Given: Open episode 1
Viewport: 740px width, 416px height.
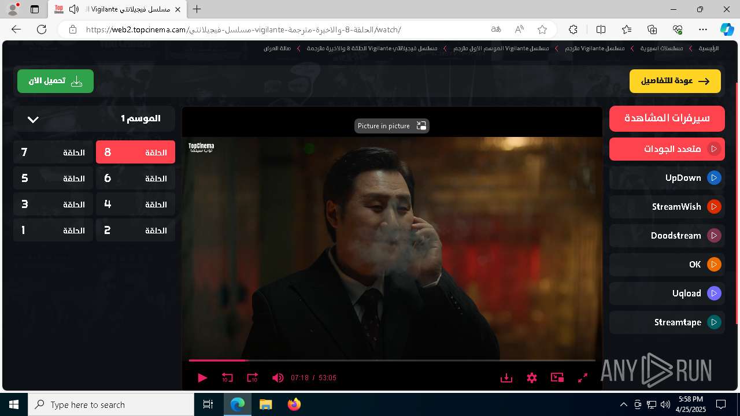Looking at the screenshot, I should pyautogui.click(x=53, y=231).
